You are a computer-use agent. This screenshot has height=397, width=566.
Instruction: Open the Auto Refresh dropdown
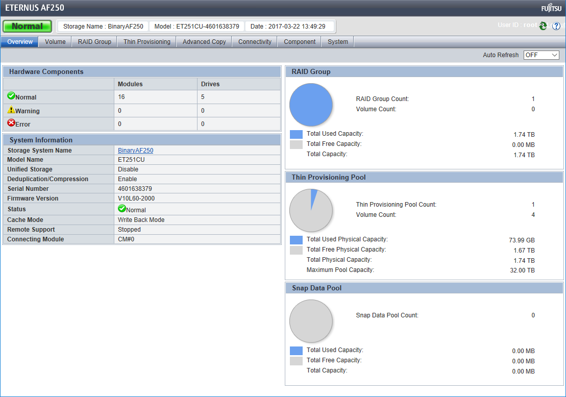pos(541,55)
